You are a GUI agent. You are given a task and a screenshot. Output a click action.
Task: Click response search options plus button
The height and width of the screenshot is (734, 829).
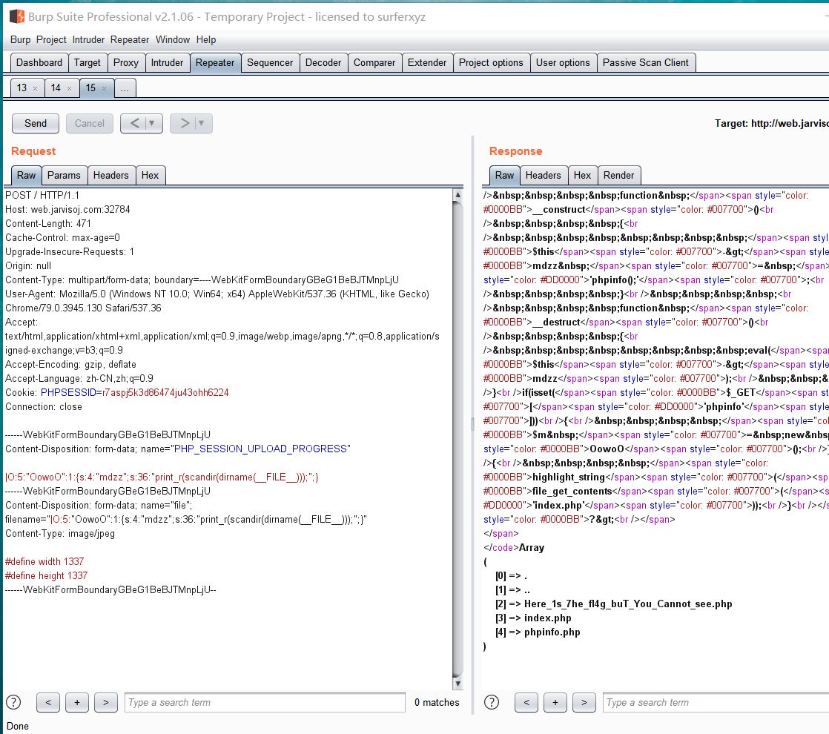(555, 702)
